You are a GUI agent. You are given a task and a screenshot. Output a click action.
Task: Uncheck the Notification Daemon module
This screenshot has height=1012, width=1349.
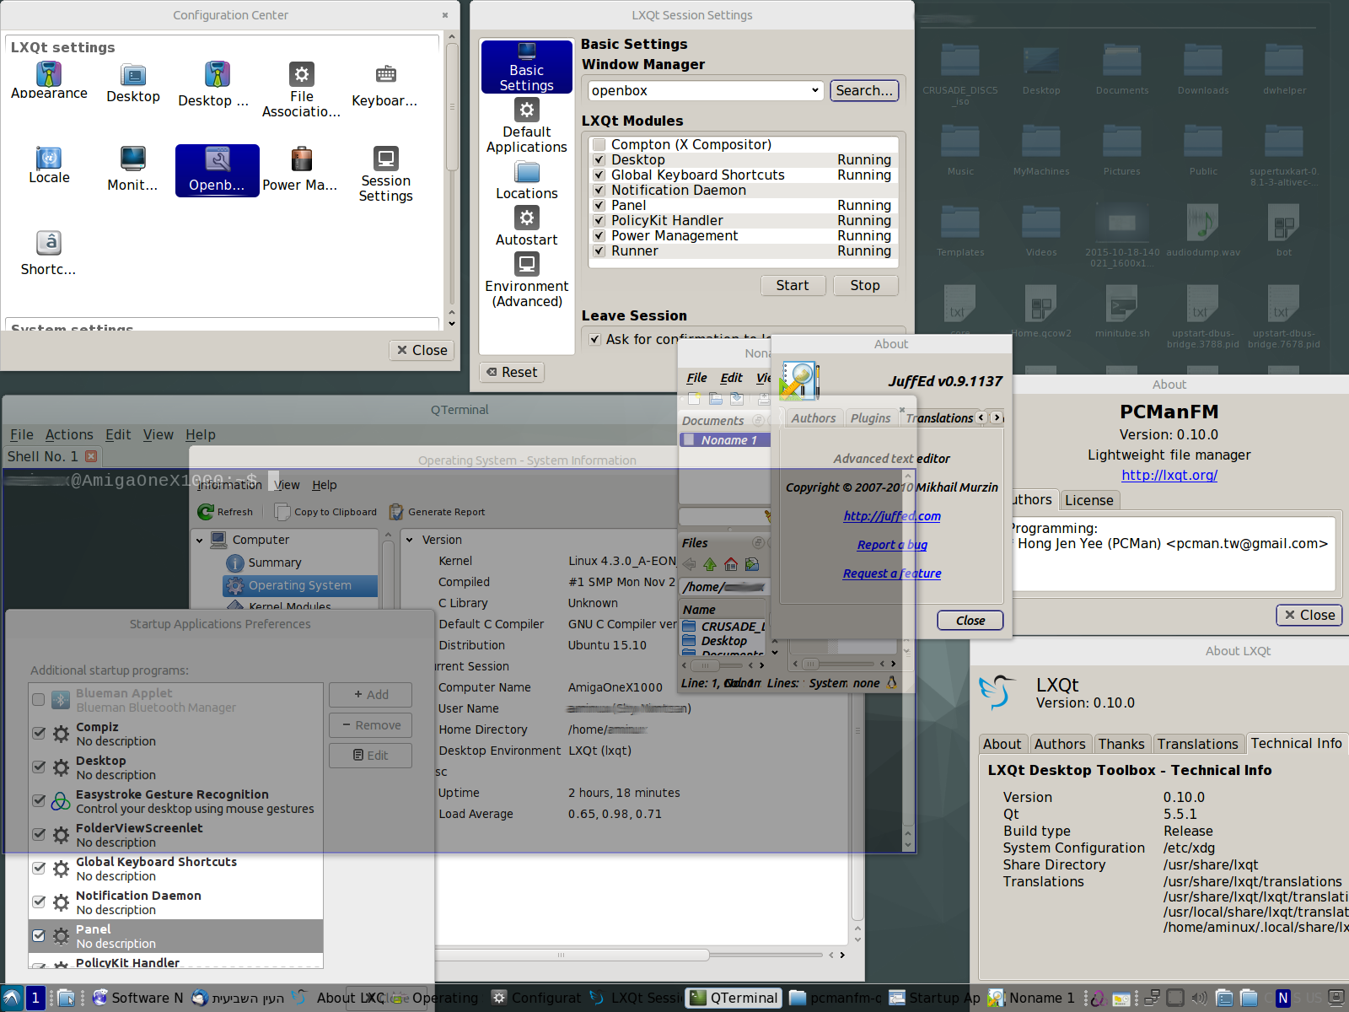point(599,191)
